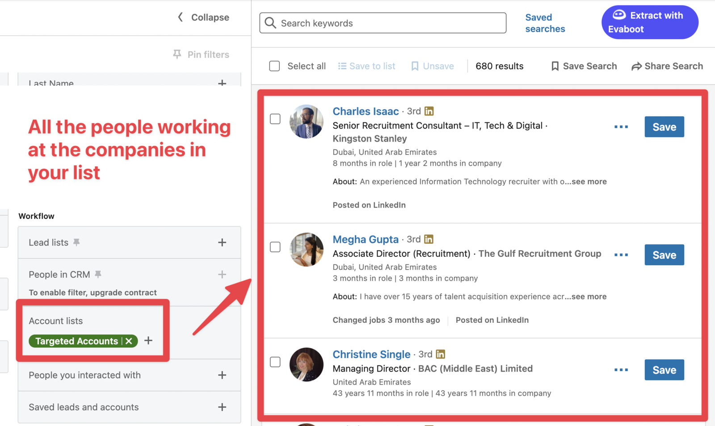This screenshot has width=715, height=426.
Task: Click the search magnifier icon
Action: tap(270, 23)
